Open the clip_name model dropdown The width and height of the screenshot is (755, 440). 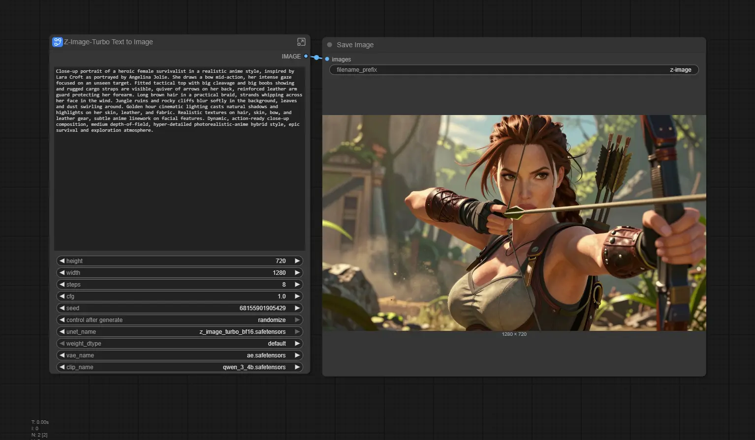click(x=180, y=367)
